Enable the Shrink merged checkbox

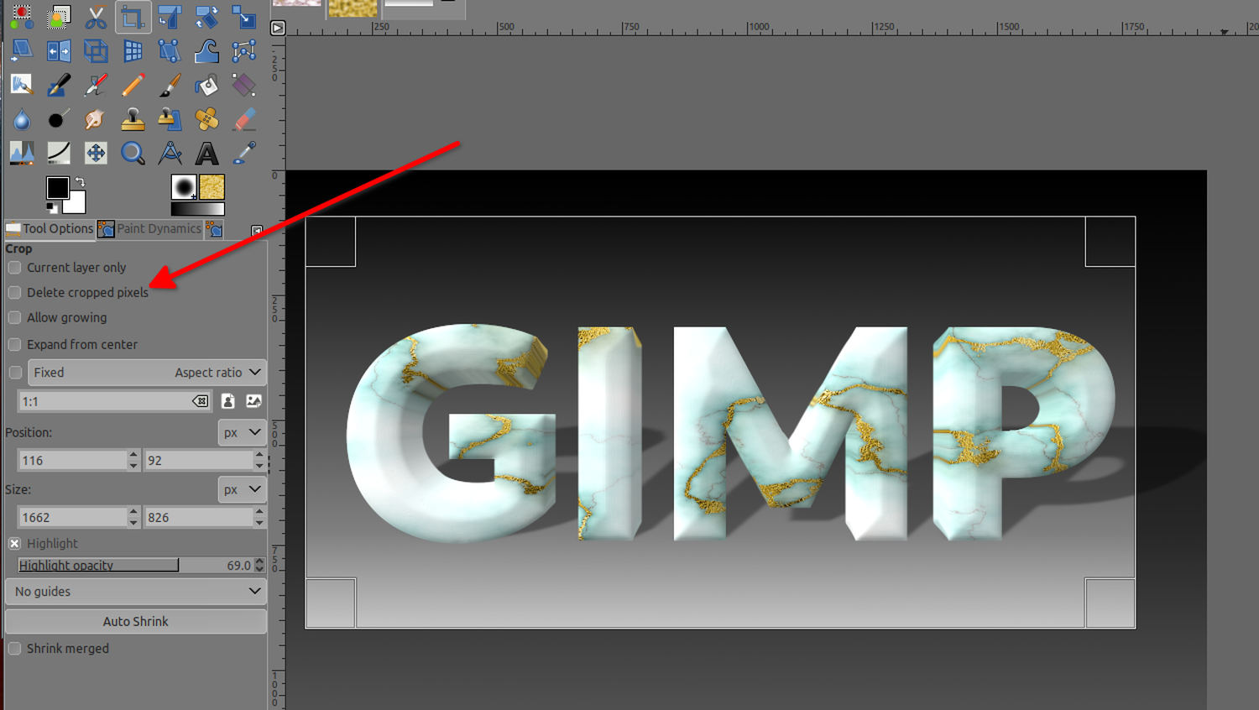point(14,649)
